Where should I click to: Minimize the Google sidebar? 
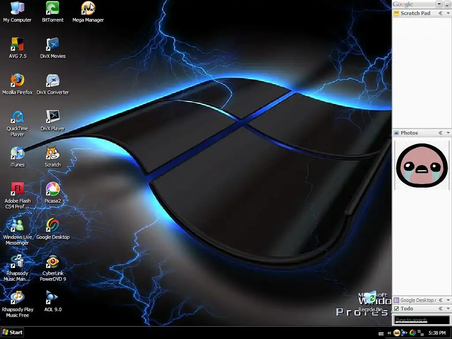coord(447,4)
